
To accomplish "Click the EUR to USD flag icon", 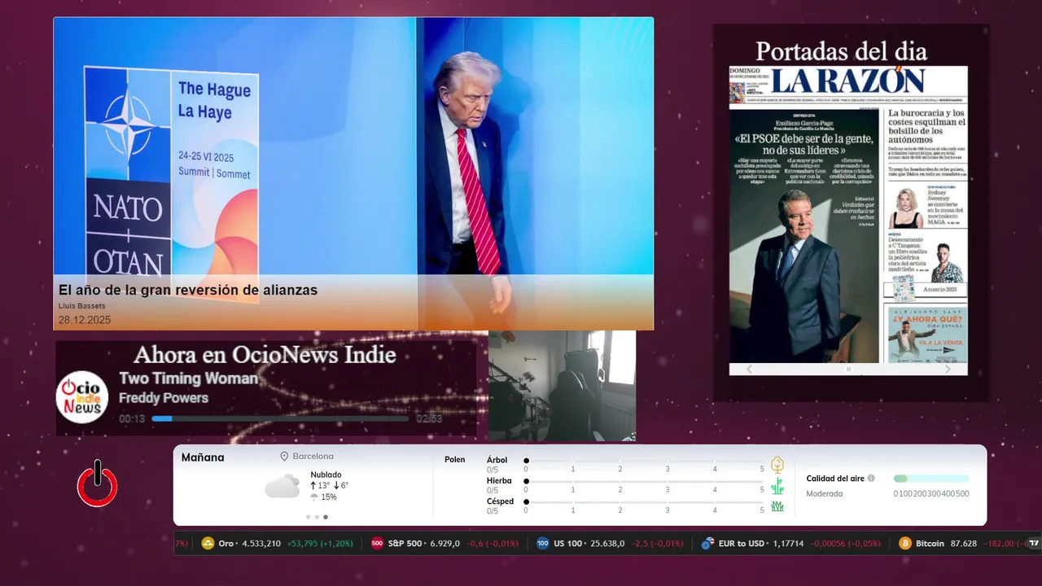I will (x=708, y=544).
